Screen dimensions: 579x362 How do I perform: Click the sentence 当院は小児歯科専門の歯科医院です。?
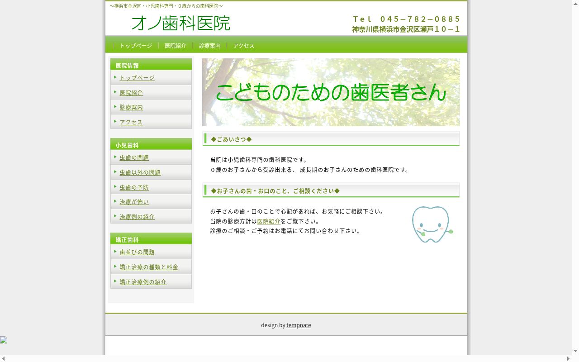(x=260, y=160)
